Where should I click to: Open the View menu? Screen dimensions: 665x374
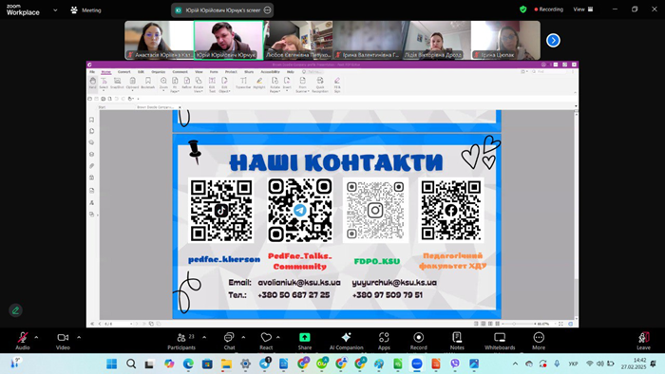(583, 9)
